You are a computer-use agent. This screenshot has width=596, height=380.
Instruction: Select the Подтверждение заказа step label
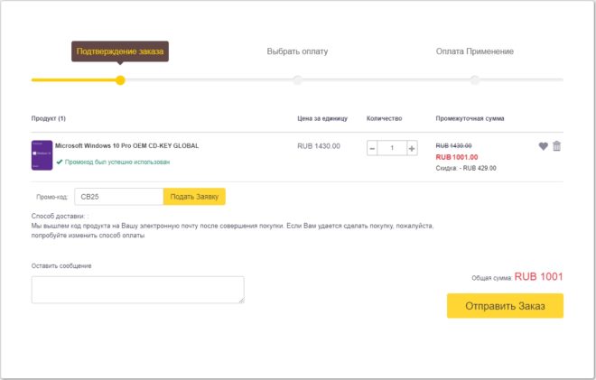tap(120, 51)
